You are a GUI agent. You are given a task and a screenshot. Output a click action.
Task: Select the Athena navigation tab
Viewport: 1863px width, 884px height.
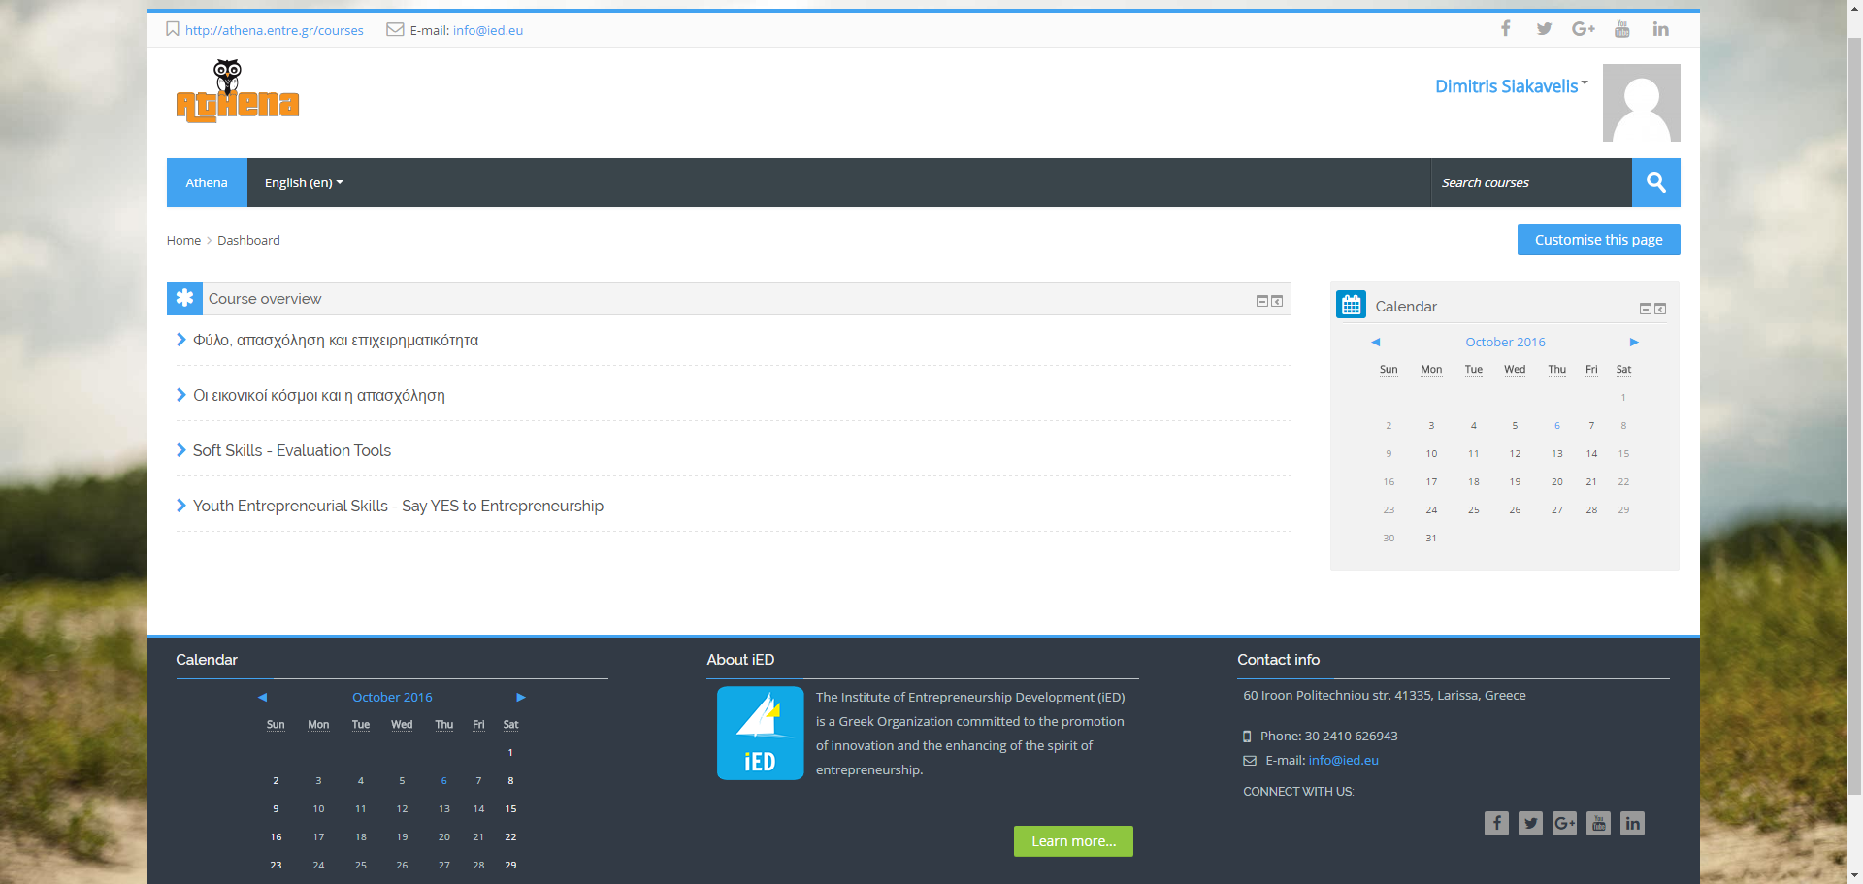pyautogui.click(x=207, y=182)
